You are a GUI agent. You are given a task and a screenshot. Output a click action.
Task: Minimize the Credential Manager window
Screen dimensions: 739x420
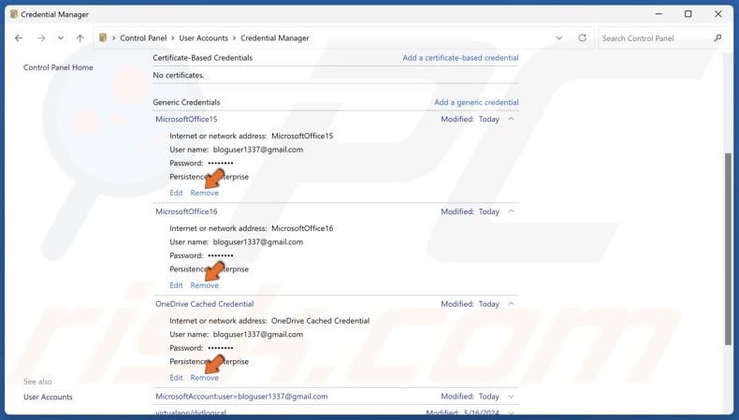[x=659, y=14]
